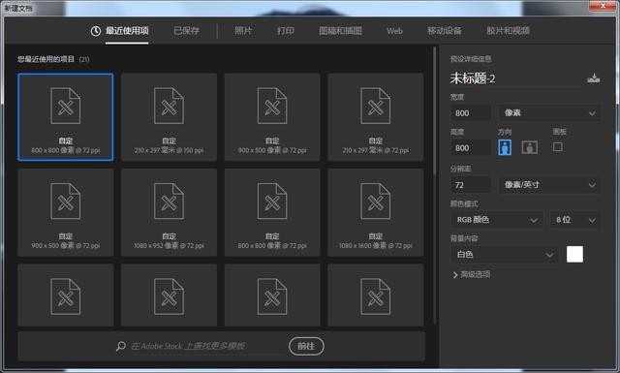Open the background contents dropdown 白色
The height and width of the screenshot is (373, 620).
(x=504, y=255)
